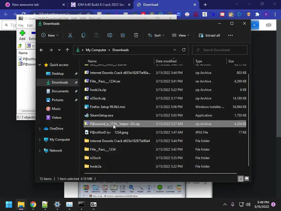Click the Cut scissors icon in Downloads toolbar

coord(70,35)
